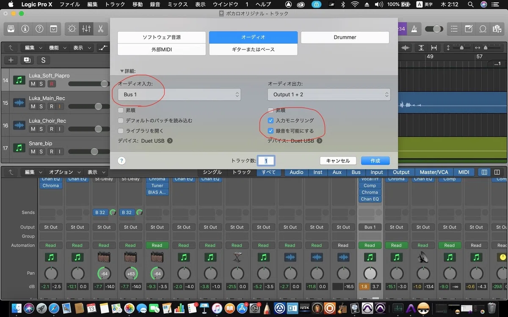The height and width of the screenshot is (317, 508).
Task: Select the ソフトウェア音源 track type
Action: (x=162, y=37)
